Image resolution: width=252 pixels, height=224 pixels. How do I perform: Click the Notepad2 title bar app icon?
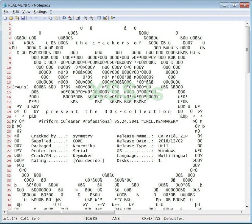(x=4, y=5)
